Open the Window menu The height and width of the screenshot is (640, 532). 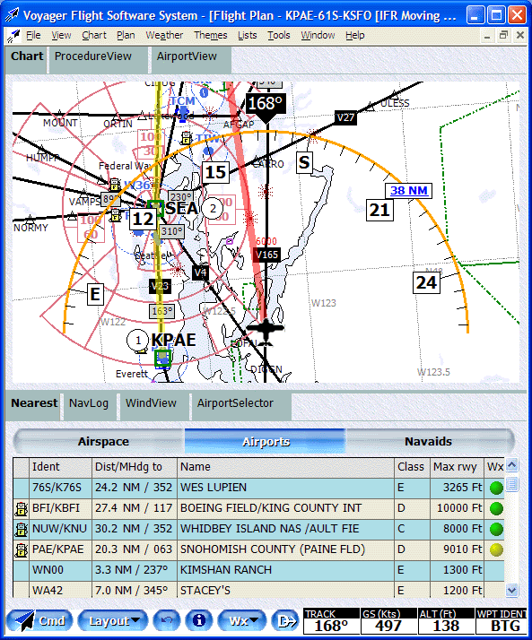[x=318, y=36]
